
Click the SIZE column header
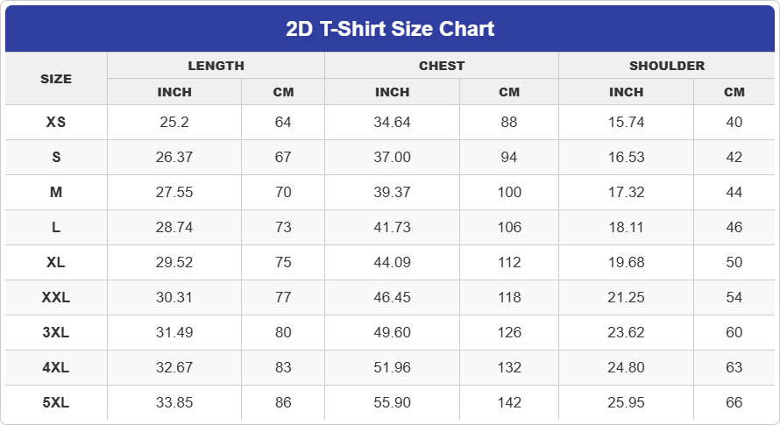(56, 79)
